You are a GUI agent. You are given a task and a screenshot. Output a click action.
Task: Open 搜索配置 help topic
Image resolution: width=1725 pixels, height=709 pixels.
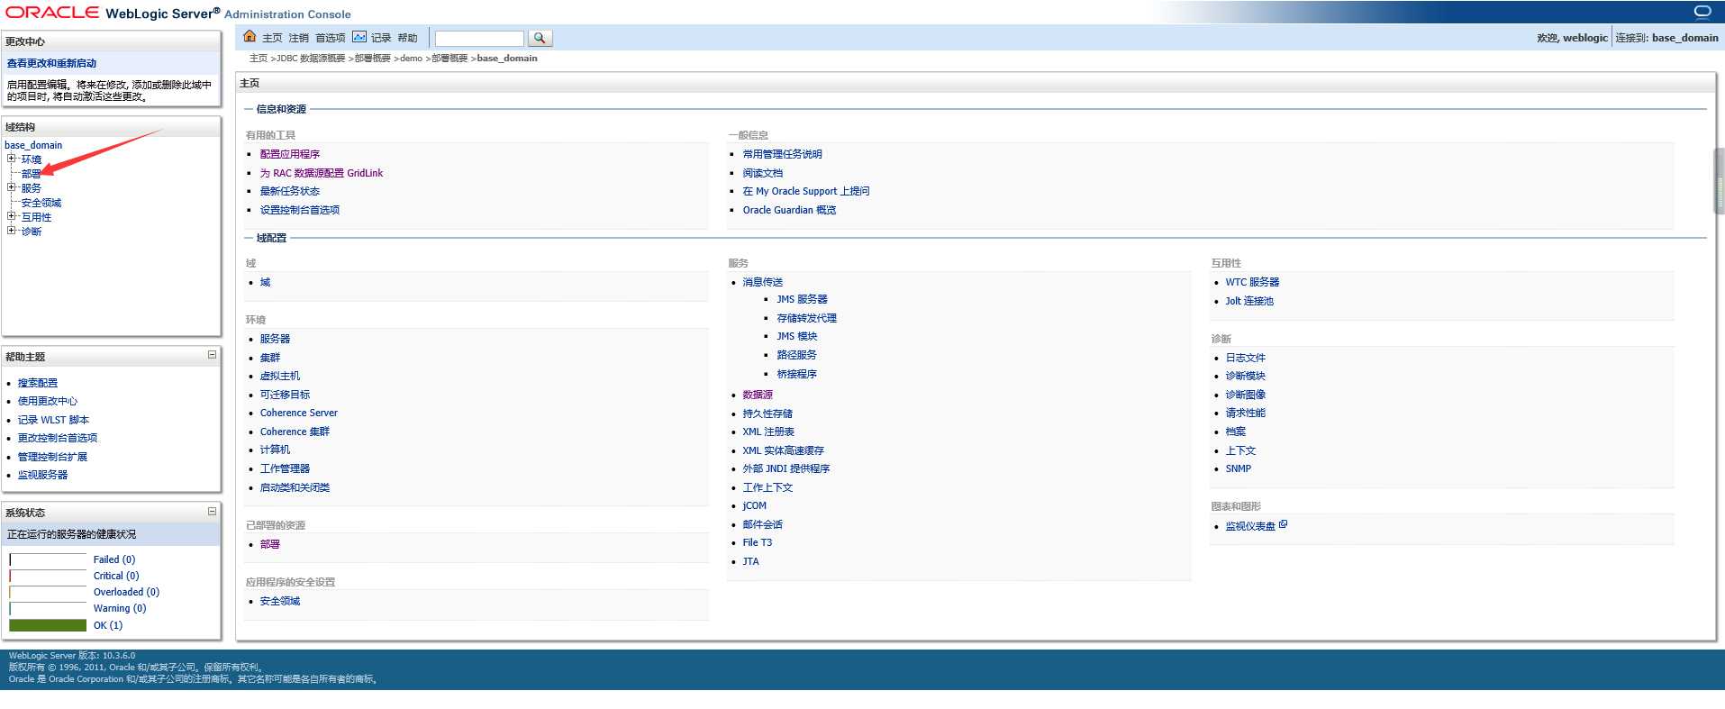(38, 383)
